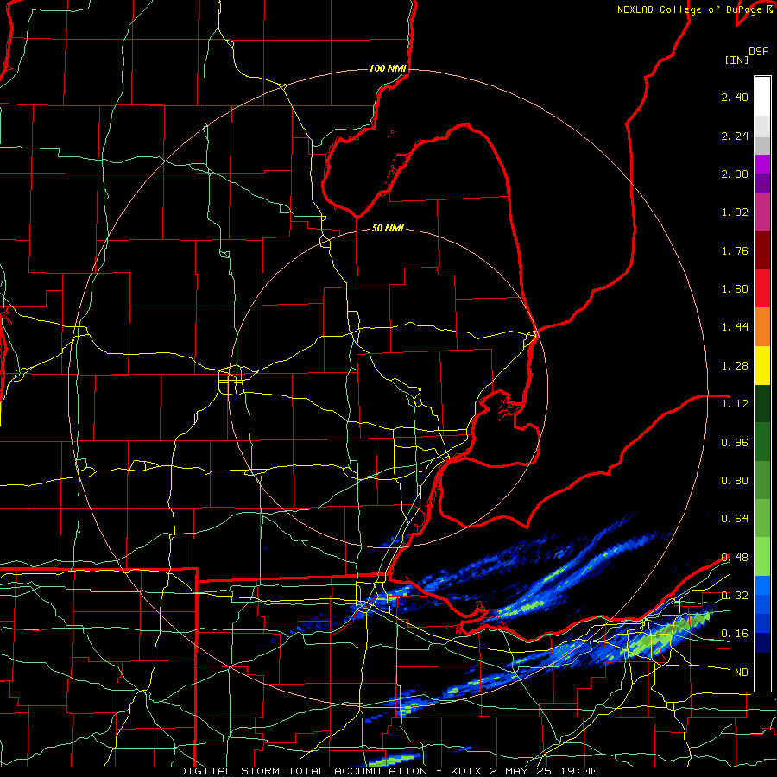
Task: Click the 1.60 legend value
Action: click(x=735, y=289)
